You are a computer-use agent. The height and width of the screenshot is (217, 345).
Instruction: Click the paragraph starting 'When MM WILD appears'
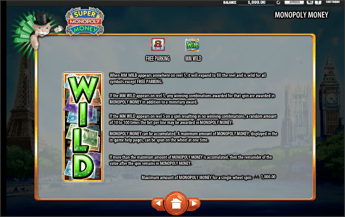[188, 78]
